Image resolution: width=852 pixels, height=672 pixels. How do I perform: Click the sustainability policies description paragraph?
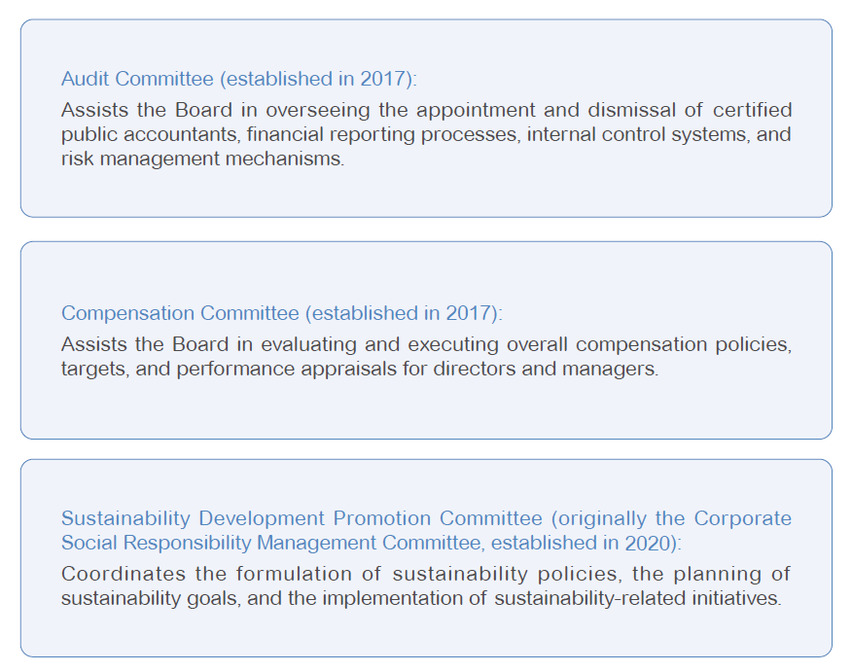click(426, 586)
